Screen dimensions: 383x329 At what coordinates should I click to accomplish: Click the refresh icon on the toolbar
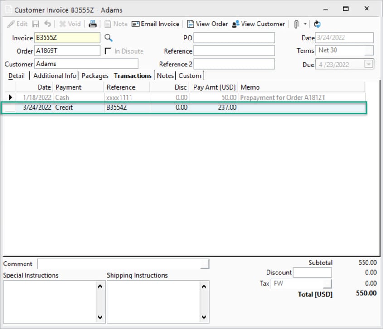[x=316, y=24]
